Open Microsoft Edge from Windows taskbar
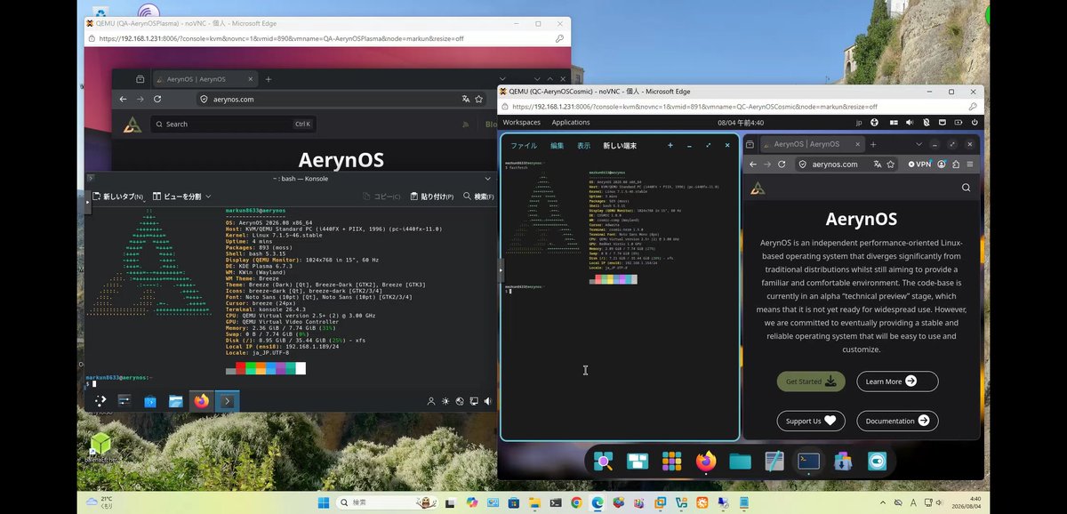 (x=597, y=502)
